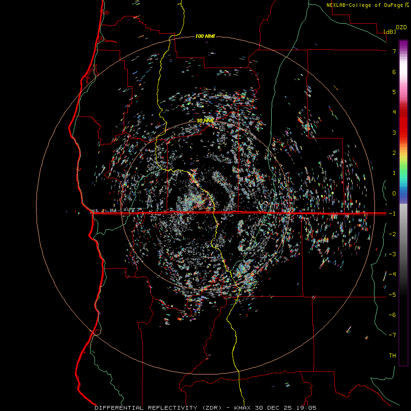The width and height of the screenshot is (411, 411).
Task: Click the 0 value on color scale
Action: point(394,194)
